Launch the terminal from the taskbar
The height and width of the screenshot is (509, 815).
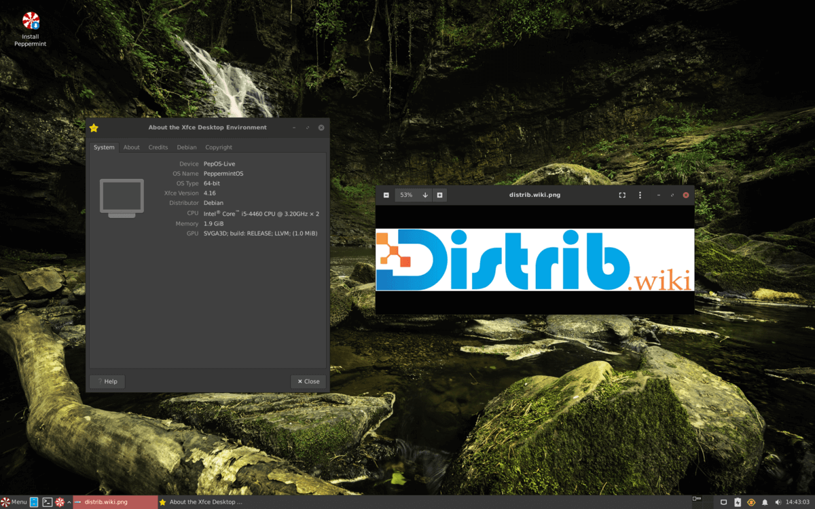[x=48, y=502]
